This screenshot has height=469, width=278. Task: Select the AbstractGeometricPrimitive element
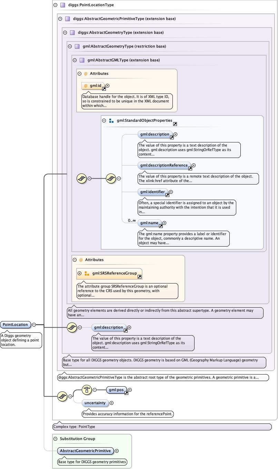tap(85, 451)
